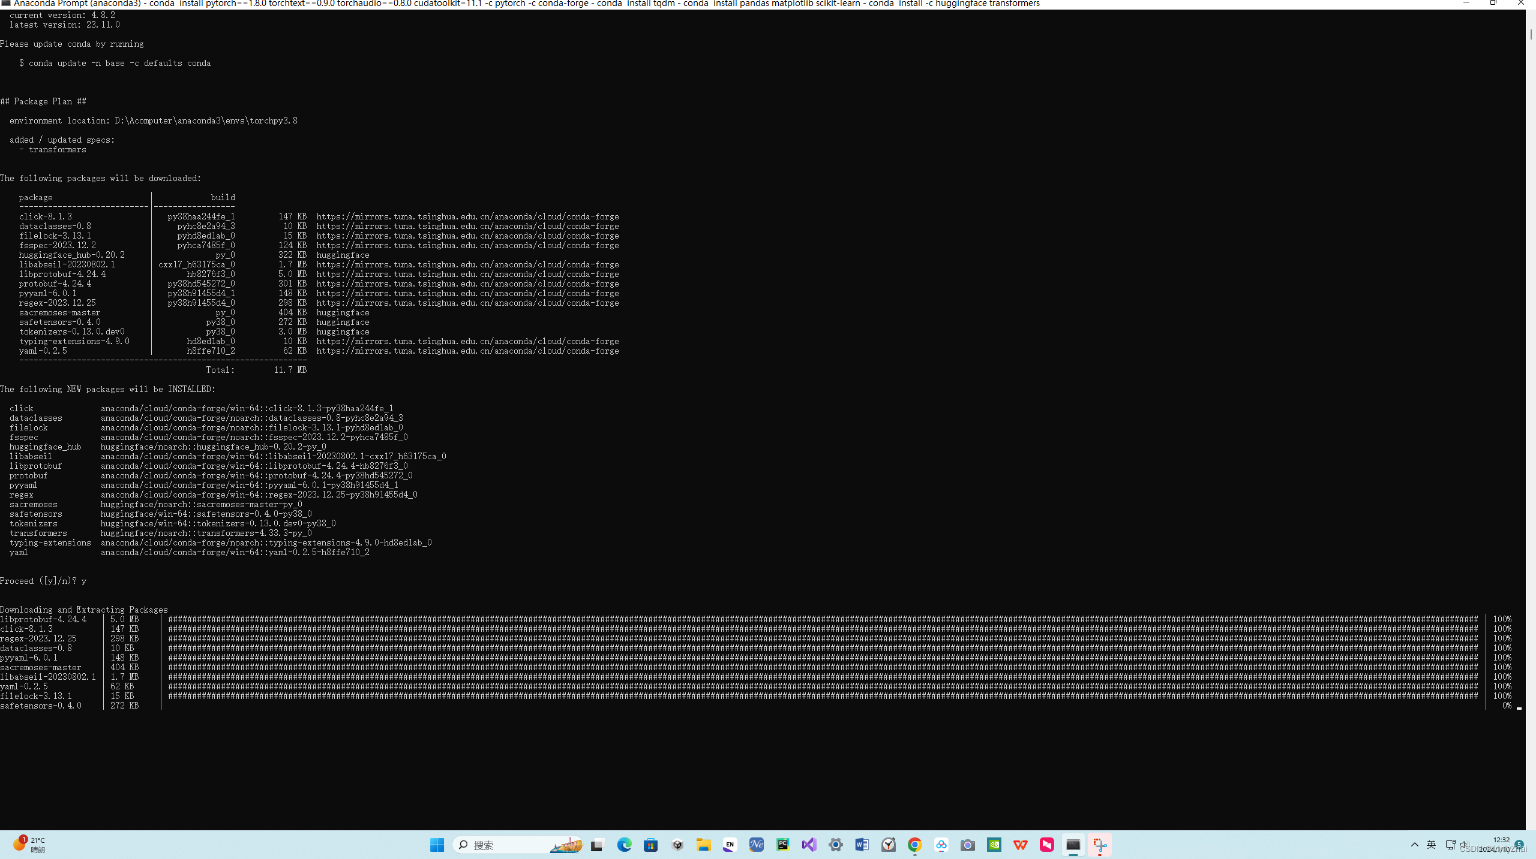Click the pyyaml-6.0.1 progress row
1536x859 pixels.
click(756, 658)
